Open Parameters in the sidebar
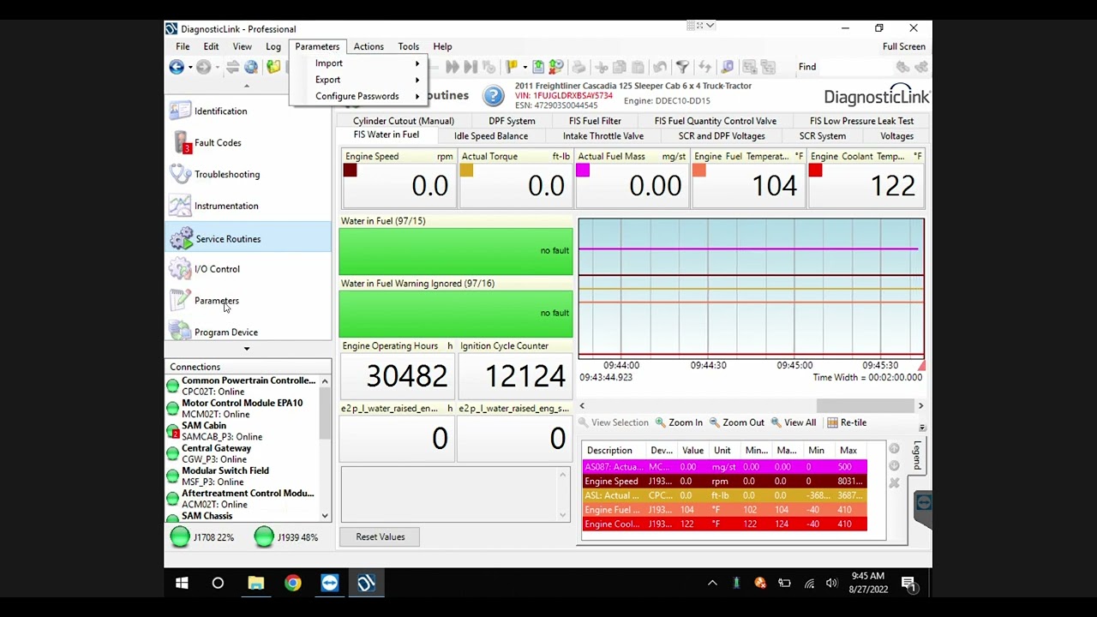Image resolution: width=1097 pixels, height=617 pixels. pyautogui.click(x=217, y=301)
